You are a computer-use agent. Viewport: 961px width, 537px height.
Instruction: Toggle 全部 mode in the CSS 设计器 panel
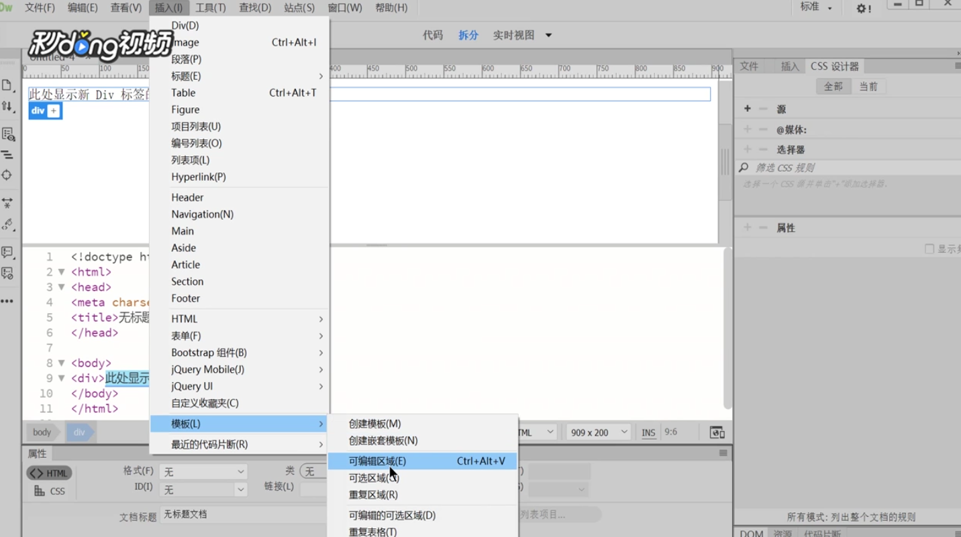point(833,86)
